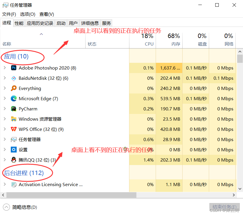Viewport: 243px width, 215px height.
Task: Click the 简略信息 collapse circle icon
Action: 6,207
